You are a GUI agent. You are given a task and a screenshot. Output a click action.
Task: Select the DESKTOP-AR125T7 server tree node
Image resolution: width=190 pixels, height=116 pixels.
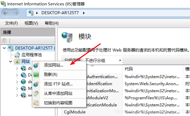tap(34, 48)
